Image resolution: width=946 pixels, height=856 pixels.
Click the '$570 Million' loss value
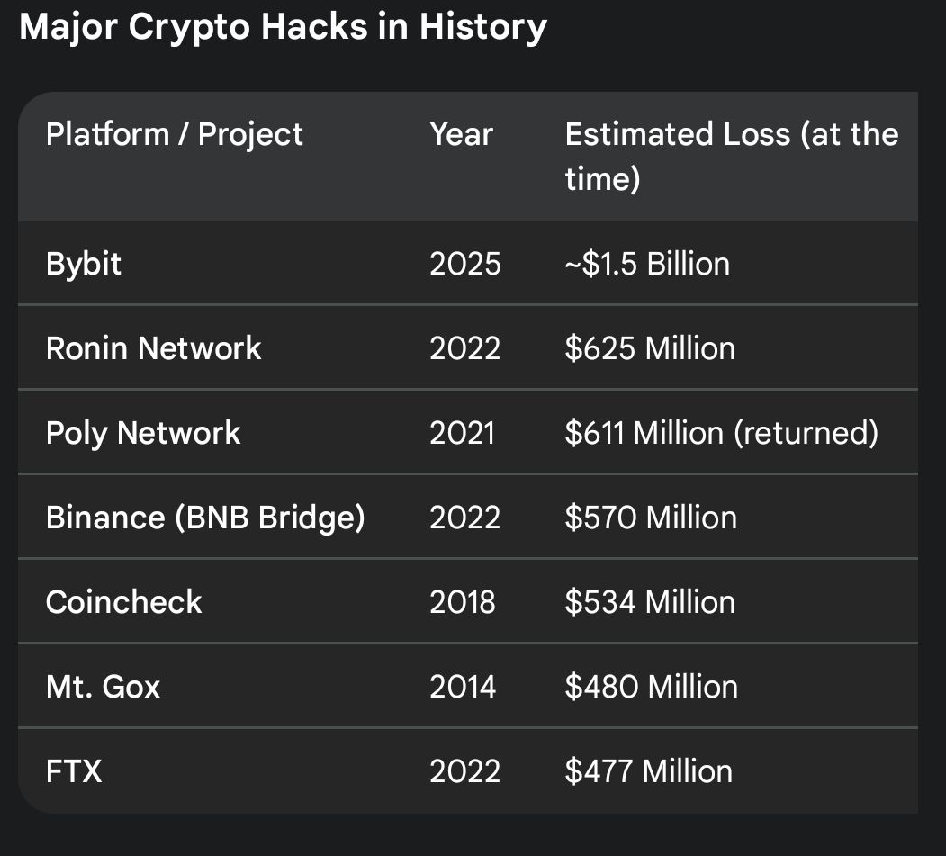[651, 518]
